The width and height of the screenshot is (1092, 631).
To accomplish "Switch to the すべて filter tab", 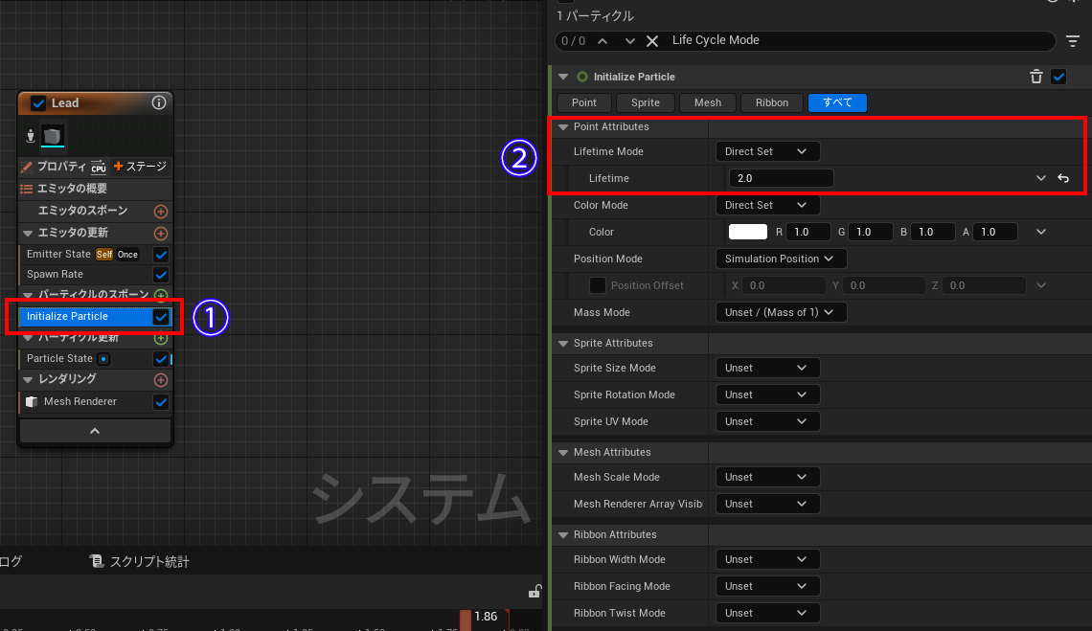I will click(837, 102).
